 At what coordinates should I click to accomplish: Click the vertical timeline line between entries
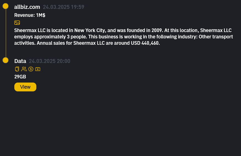pos(6,33)
